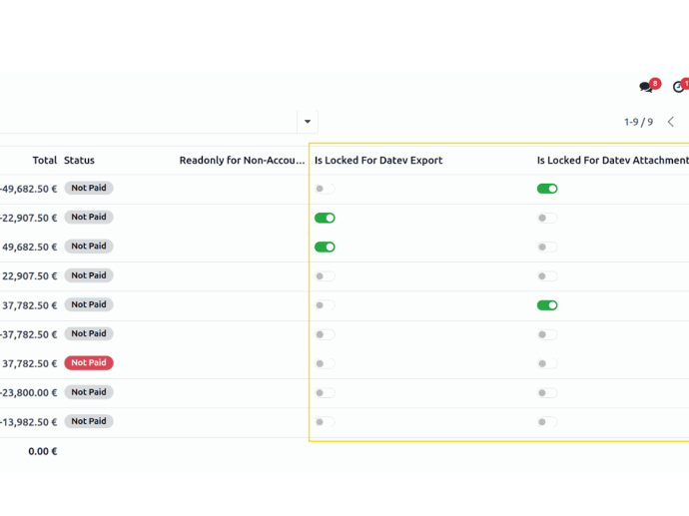Open the activities clock icon
Screen dimensions: 689x516
point(679,87)
